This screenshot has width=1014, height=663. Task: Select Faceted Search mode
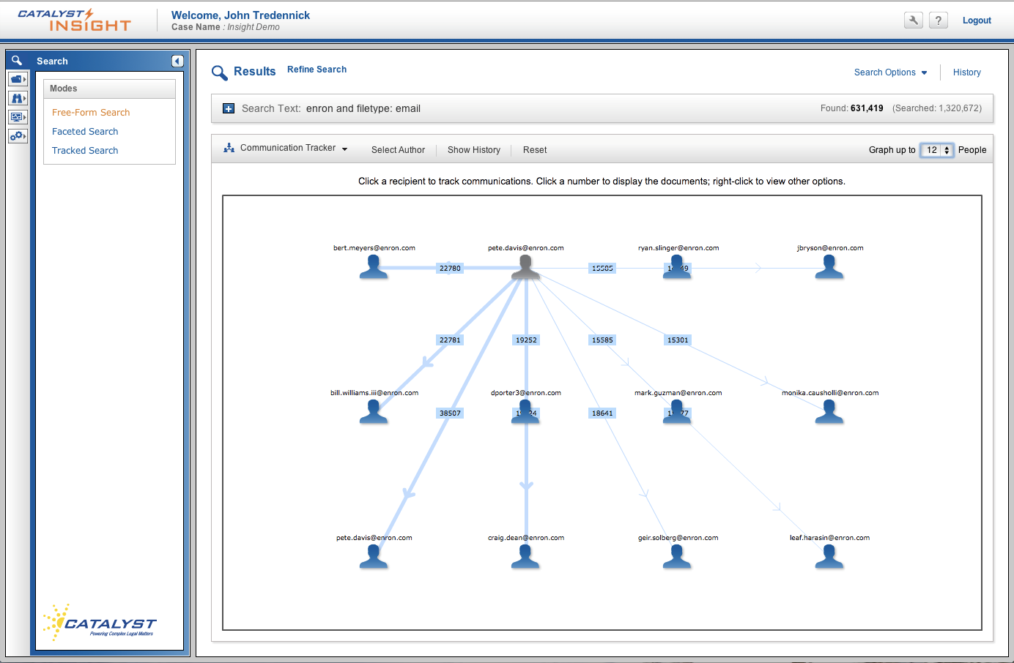click(x=85, y=132)
